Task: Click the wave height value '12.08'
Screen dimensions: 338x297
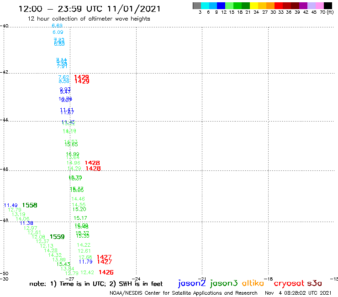Action: click(x=38, y=237)
